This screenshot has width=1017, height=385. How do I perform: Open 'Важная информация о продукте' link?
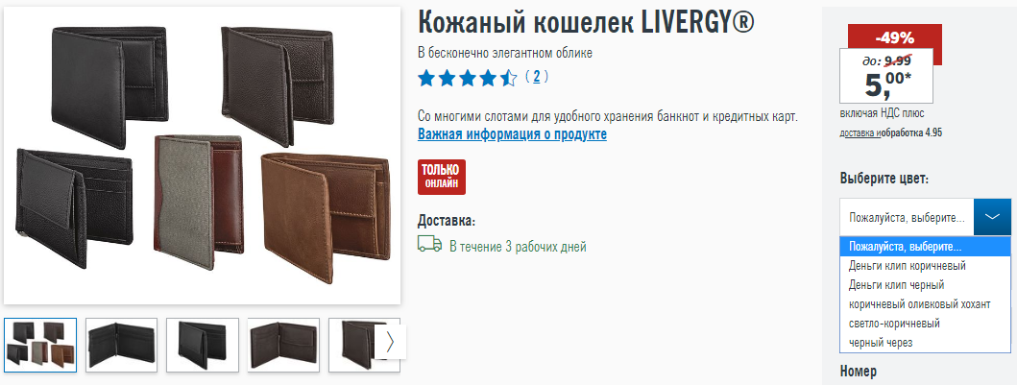[513, 134]
